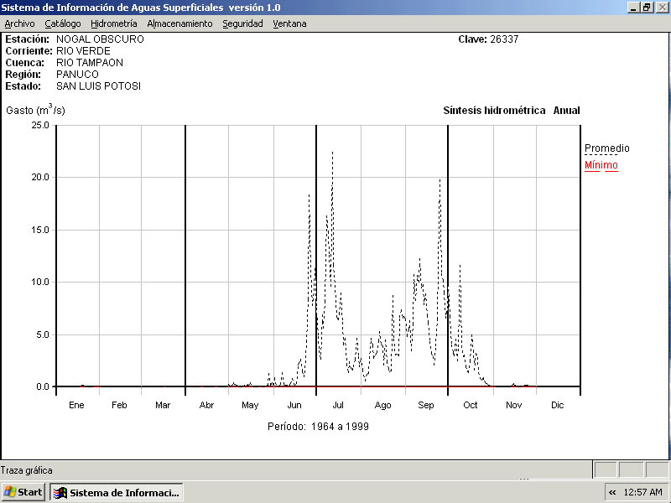Image resolution: width=671 pixels, height=503 pixels.
Task: Open the Catálogo menu
Action: point(63,23)
